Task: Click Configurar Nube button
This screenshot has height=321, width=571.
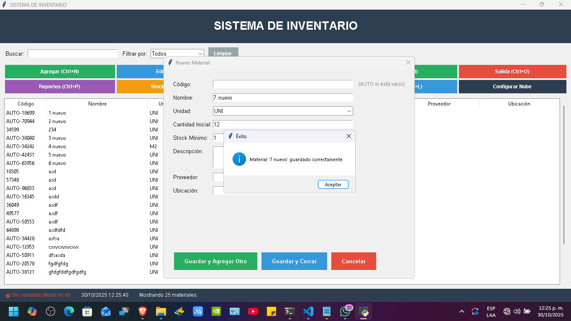Action: point(512,87)
